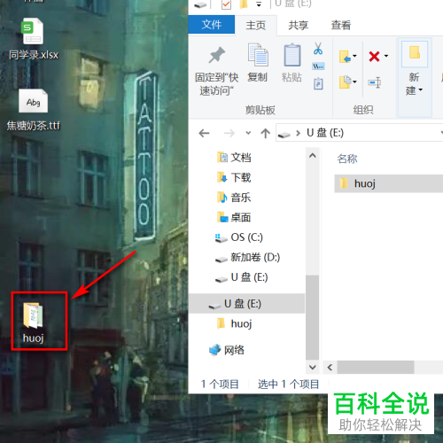The image size is (443, 443).
Task: Switch to the 主页 ribbon tab
Action: tap(256, 25)
